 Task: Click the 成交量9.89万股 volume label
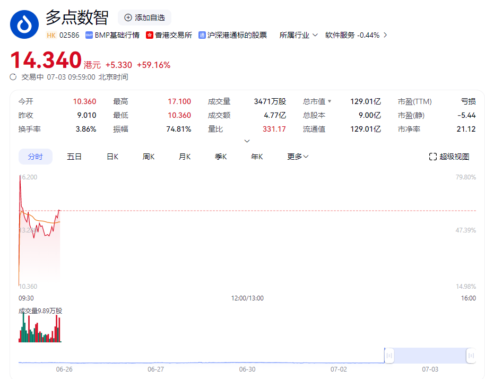pyautogui.click(x=40, y=311)
